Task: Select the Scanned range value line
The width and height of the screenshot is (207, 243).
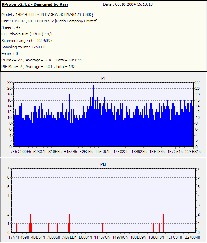Action: [x=27, y=40]
